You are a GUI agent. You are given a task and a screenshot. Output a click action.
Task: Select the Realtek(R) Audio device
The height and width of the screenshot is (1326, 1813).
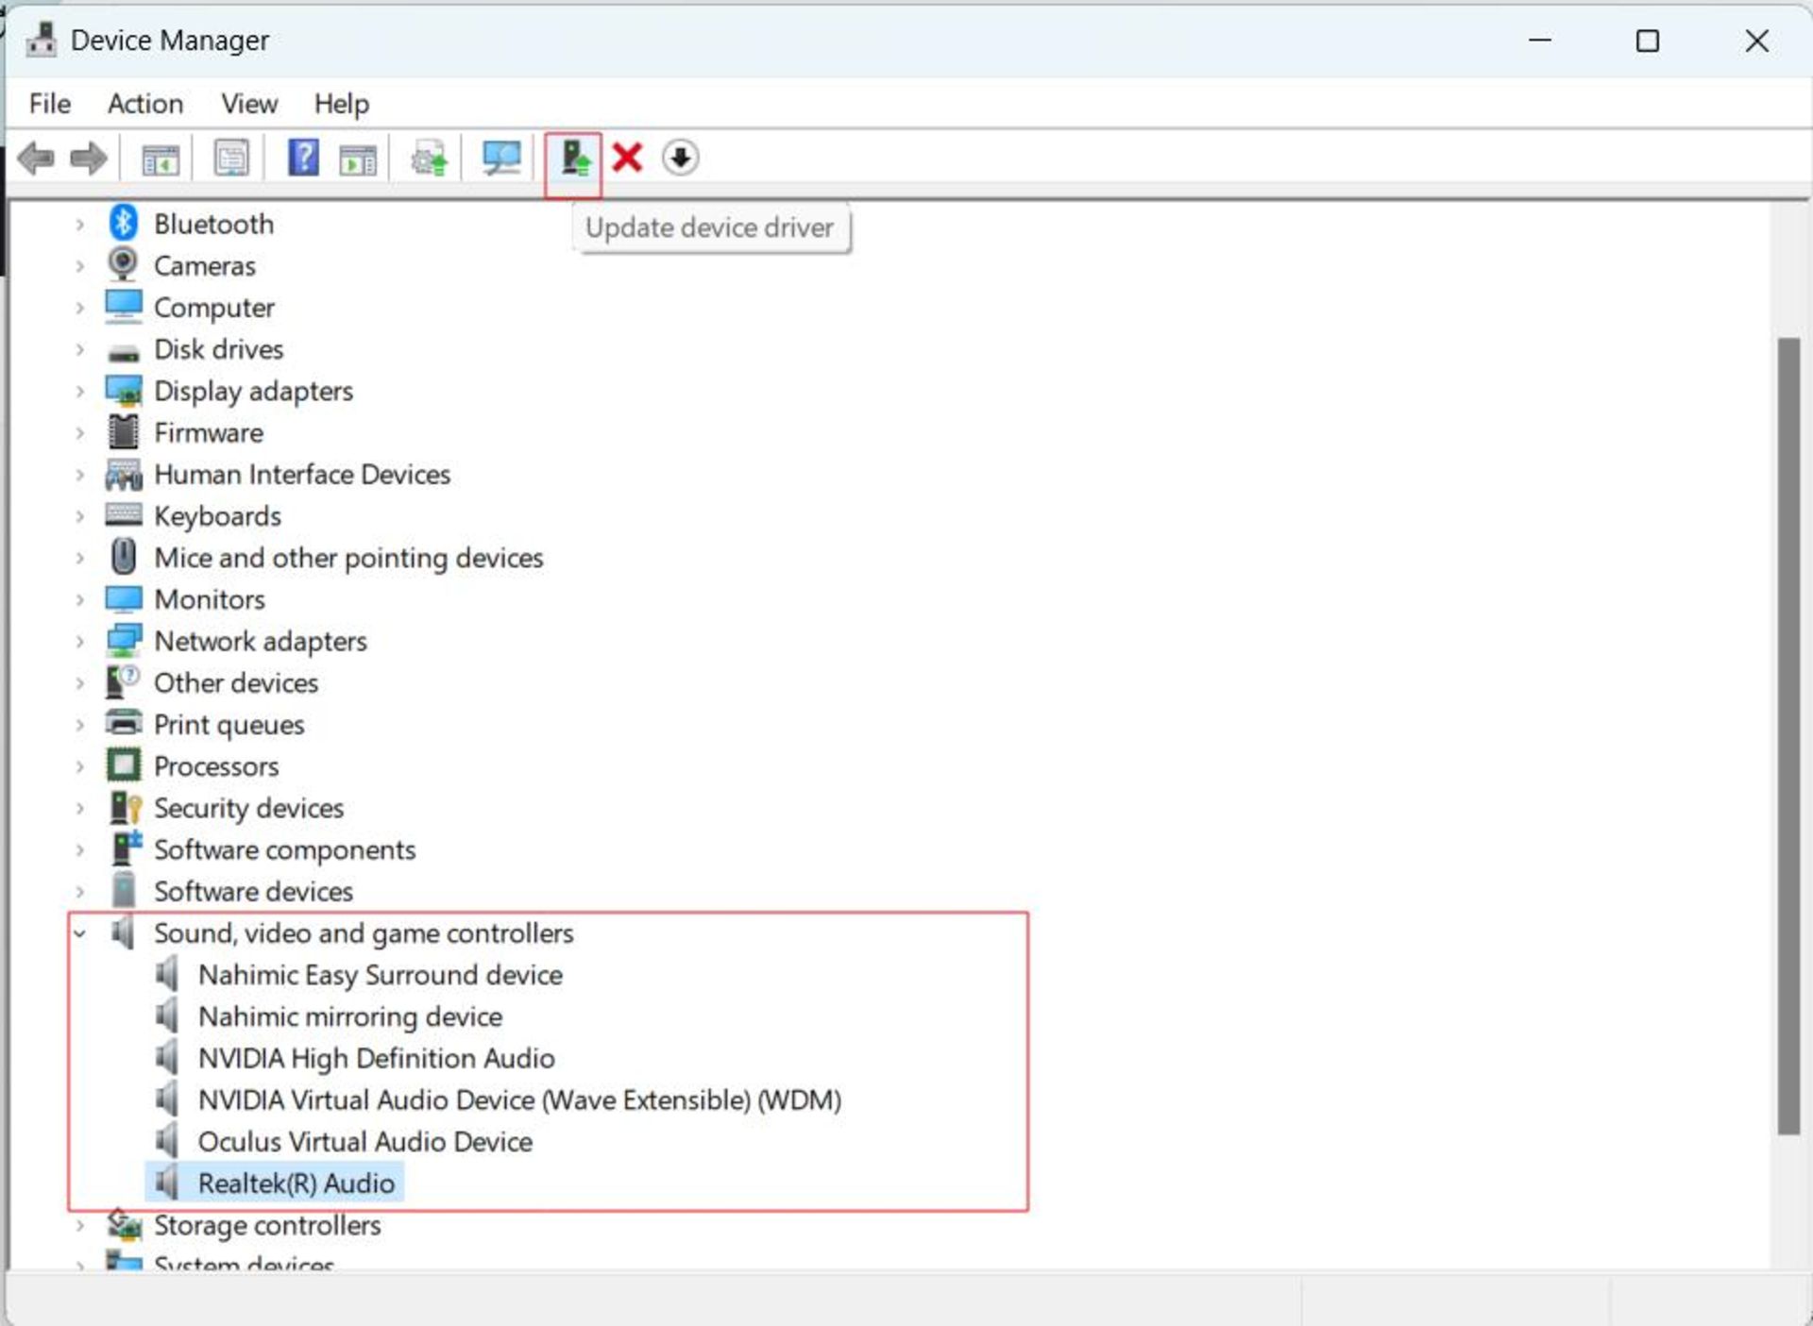tap(297, 1183)
